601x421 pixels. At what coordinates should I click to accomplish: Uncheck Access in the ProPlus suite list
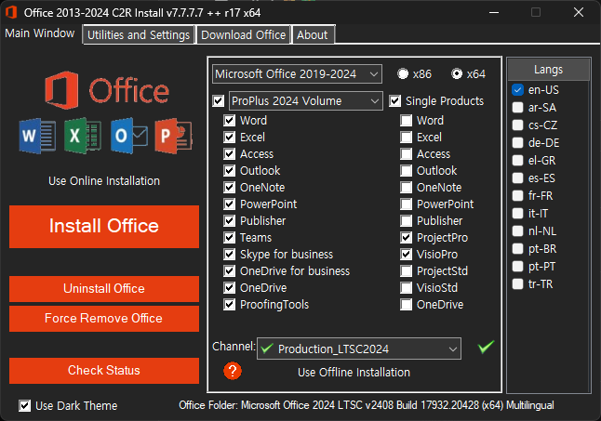[229, 154]
